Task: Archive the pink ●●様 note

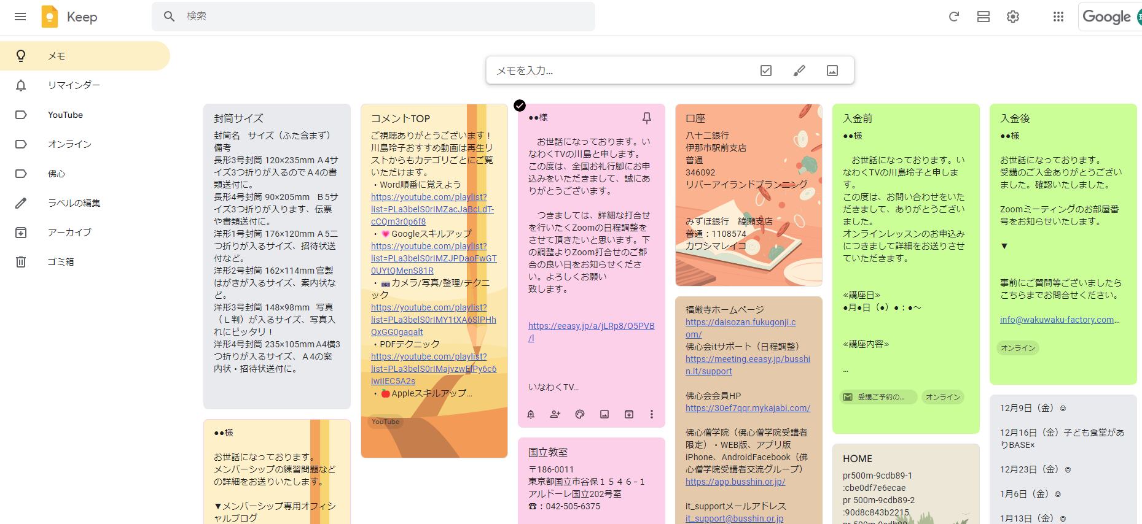Action: coord(629,414)
